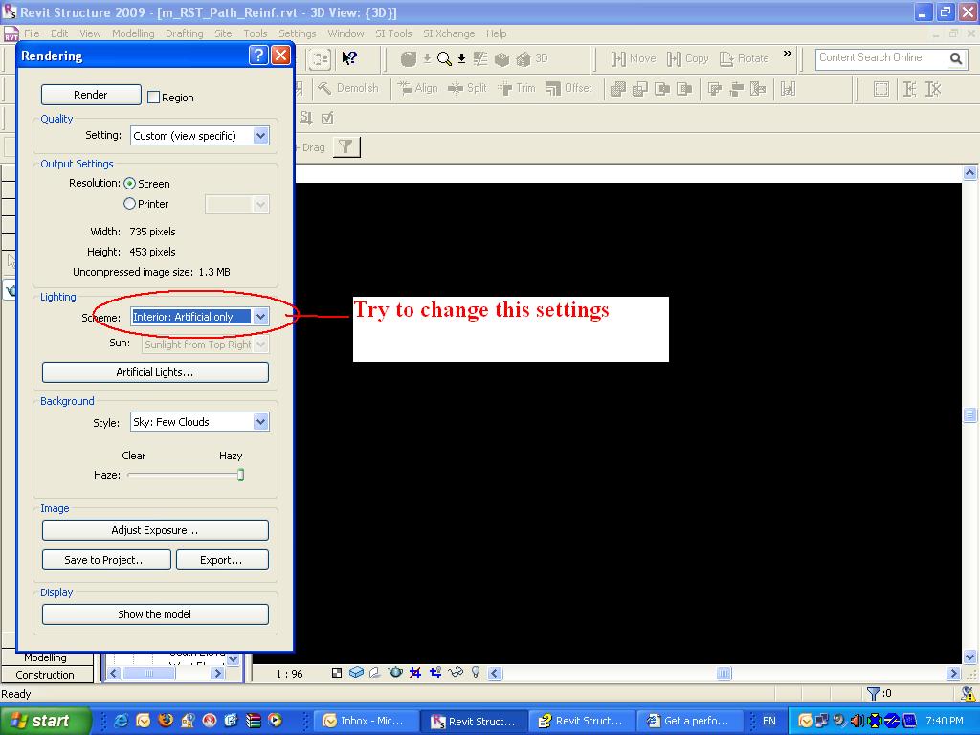This screenshot has height=735, width=980.
Task: Click the Haze slider handle
Action: pyautogui.click(x=240, y=475)
